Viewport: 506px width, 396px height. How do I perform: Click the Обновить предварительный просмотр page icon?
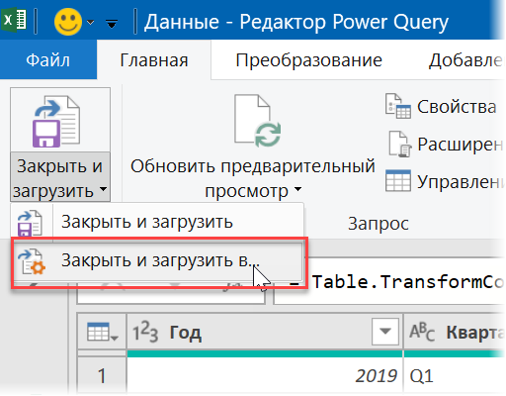click(257, 121)
